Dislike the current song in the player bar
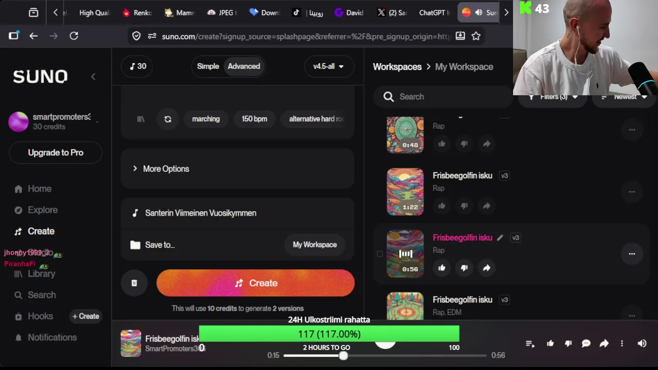658x370 pixels. (568, 343)
